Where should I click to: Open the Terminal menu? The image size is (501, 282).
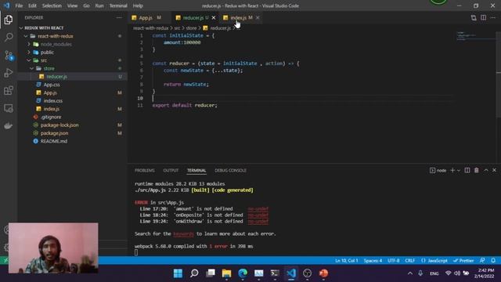point(118,5)
